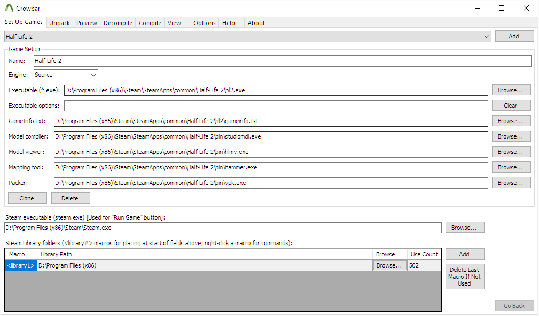Click inside the Executable options field

(x=276, y=106)
